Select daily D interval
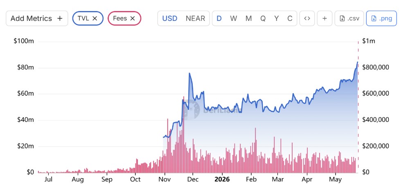 [x=219, y=18]
